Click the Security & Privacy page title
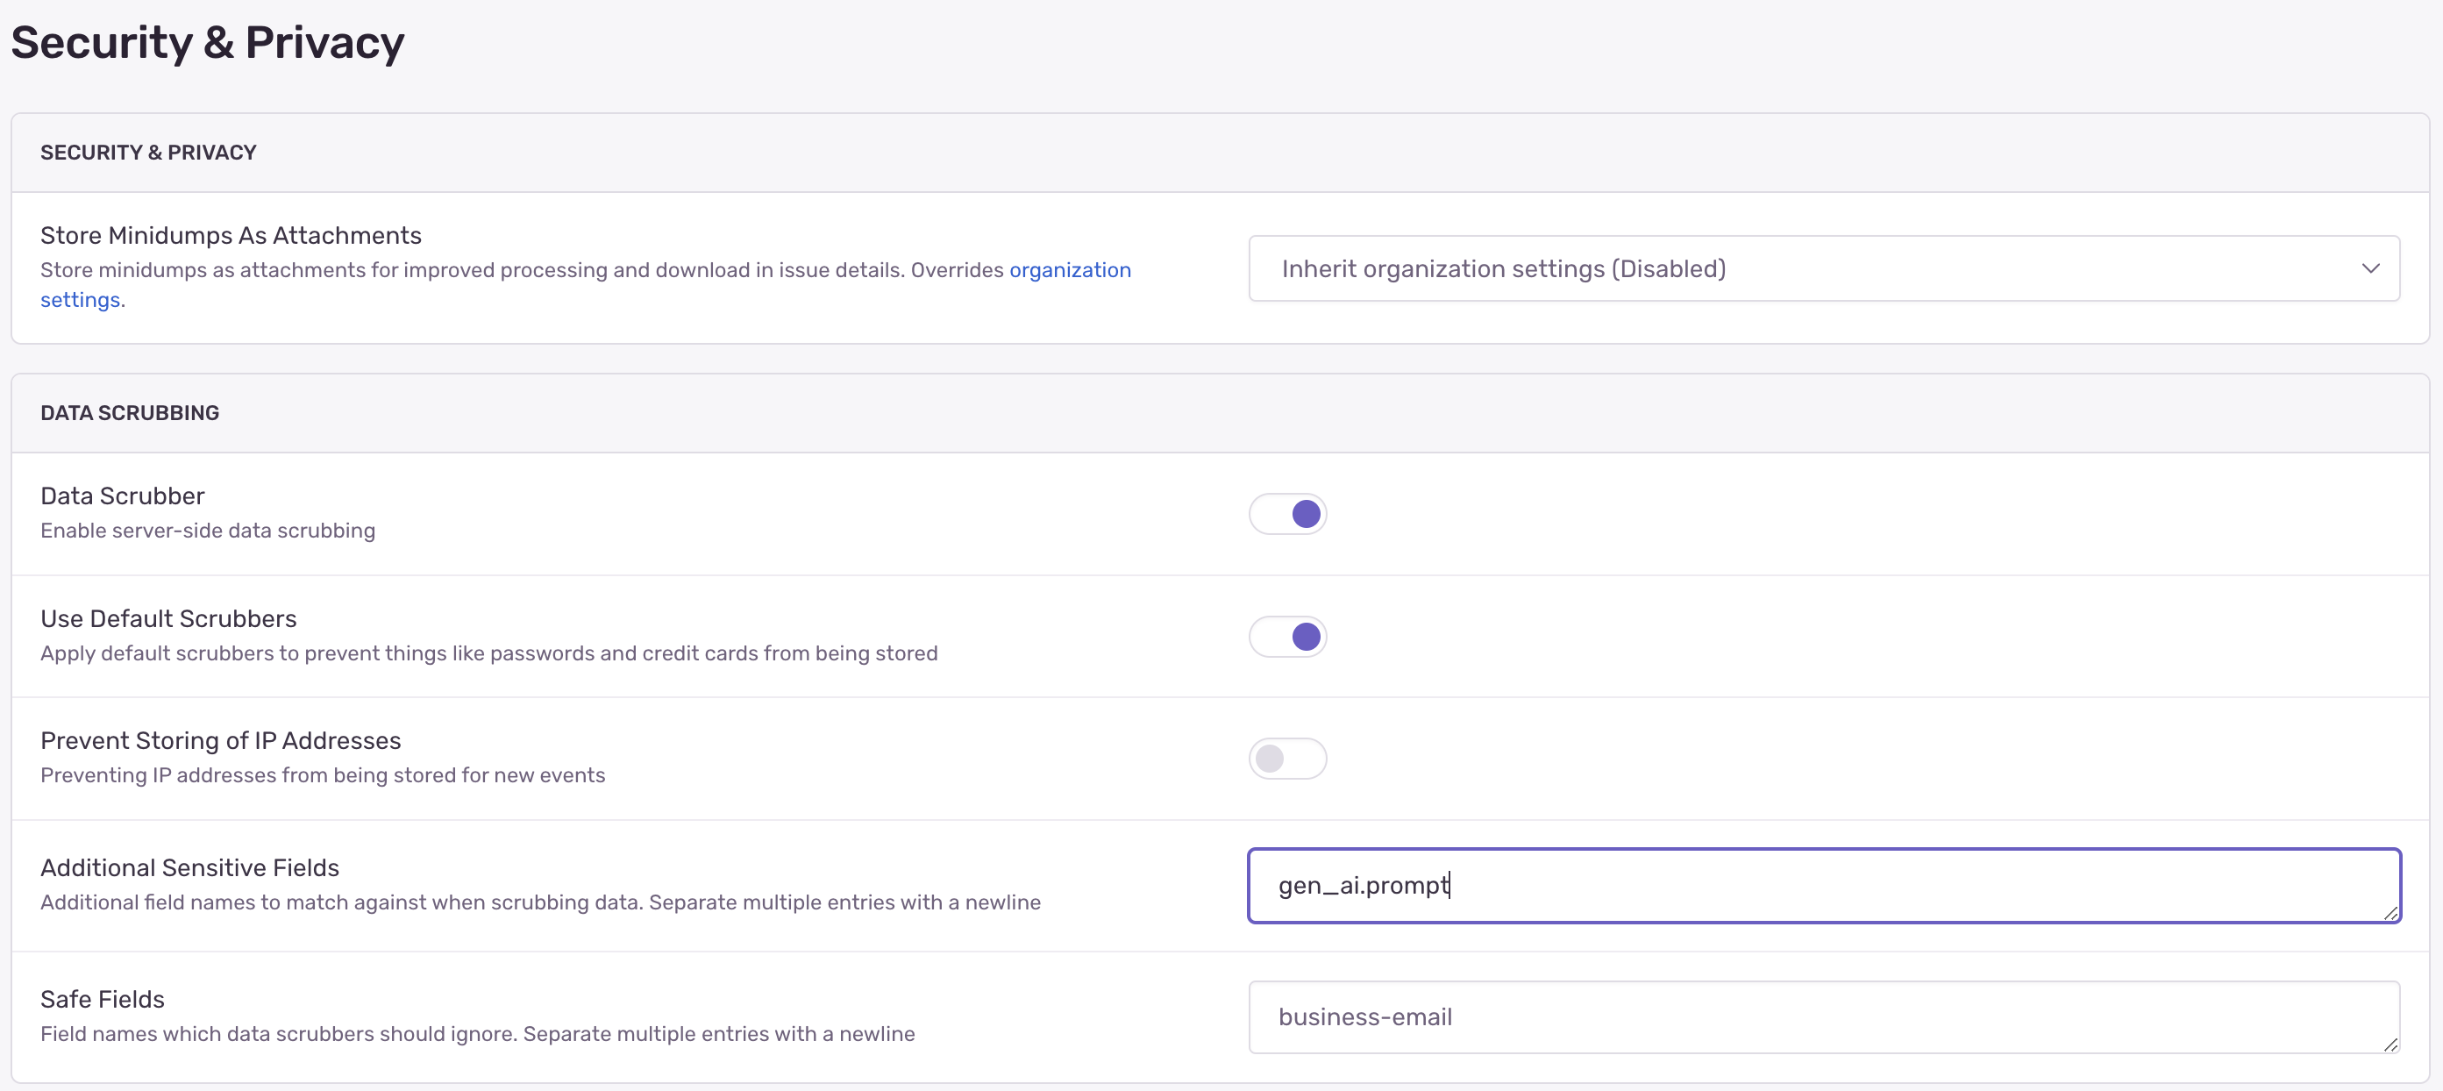The image size is (2443, 1091). tap(208, 43)
